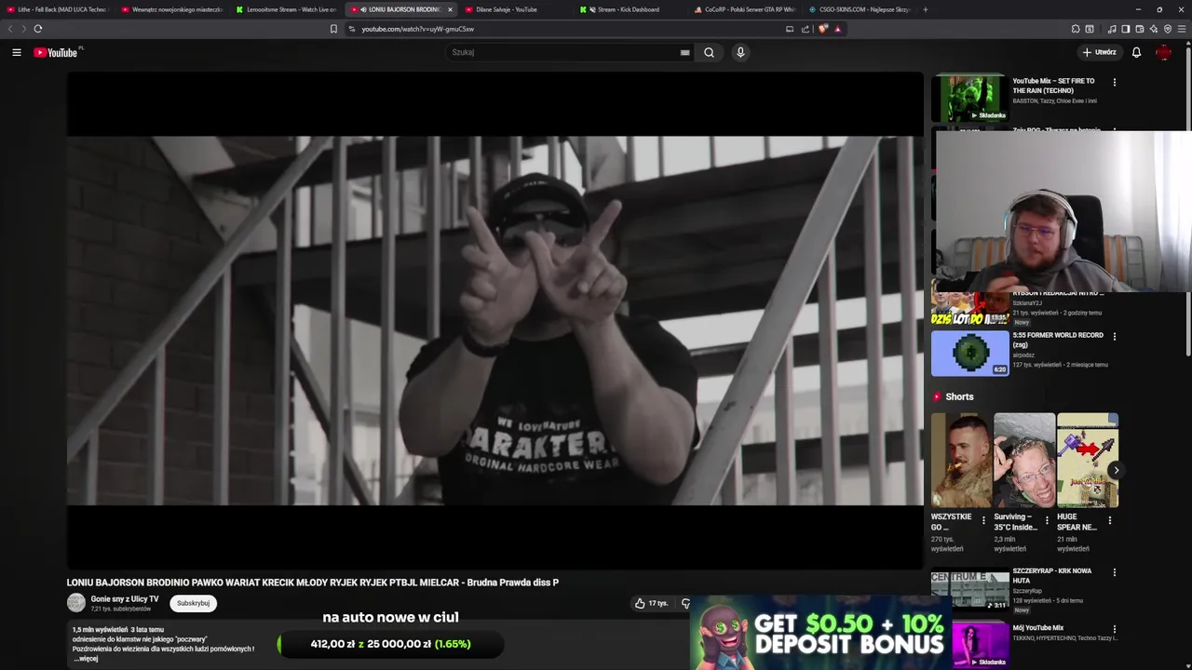Go back with the browser back arrow
The height and width of the screenshot is (670, 1192).
click(11, 29)
